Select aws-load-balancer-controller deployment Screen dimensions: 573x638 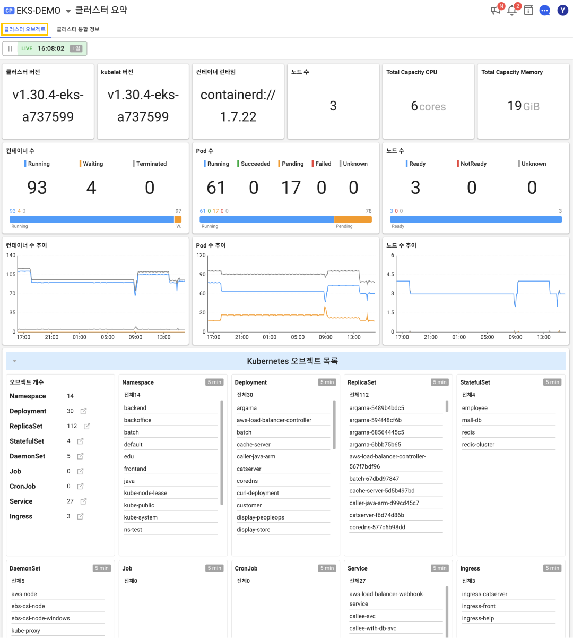tap(283, 420)
